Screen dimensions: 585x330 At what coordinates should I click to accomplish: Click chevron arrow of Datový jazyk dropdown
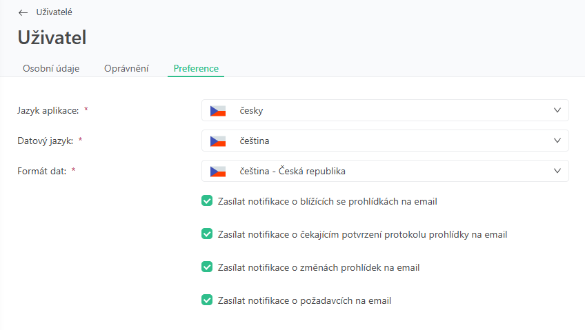click(557, 141)
